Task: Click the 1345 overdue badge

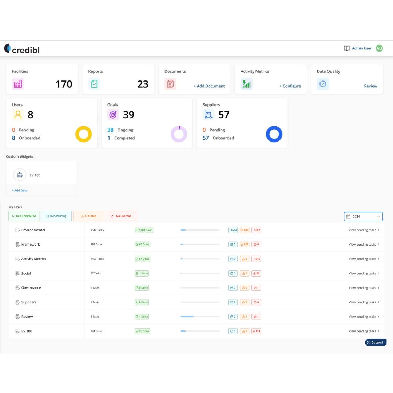Action: tap(256, 259)
